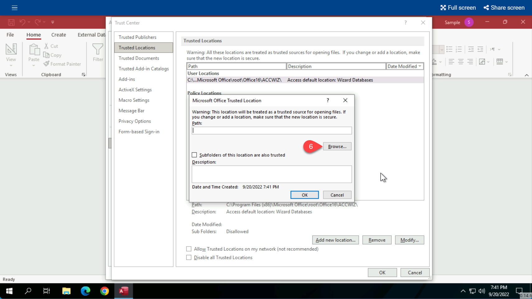This screenshot has width=532, height=299.
Task: Open the View button dropdown arrow
Action: 11,66
